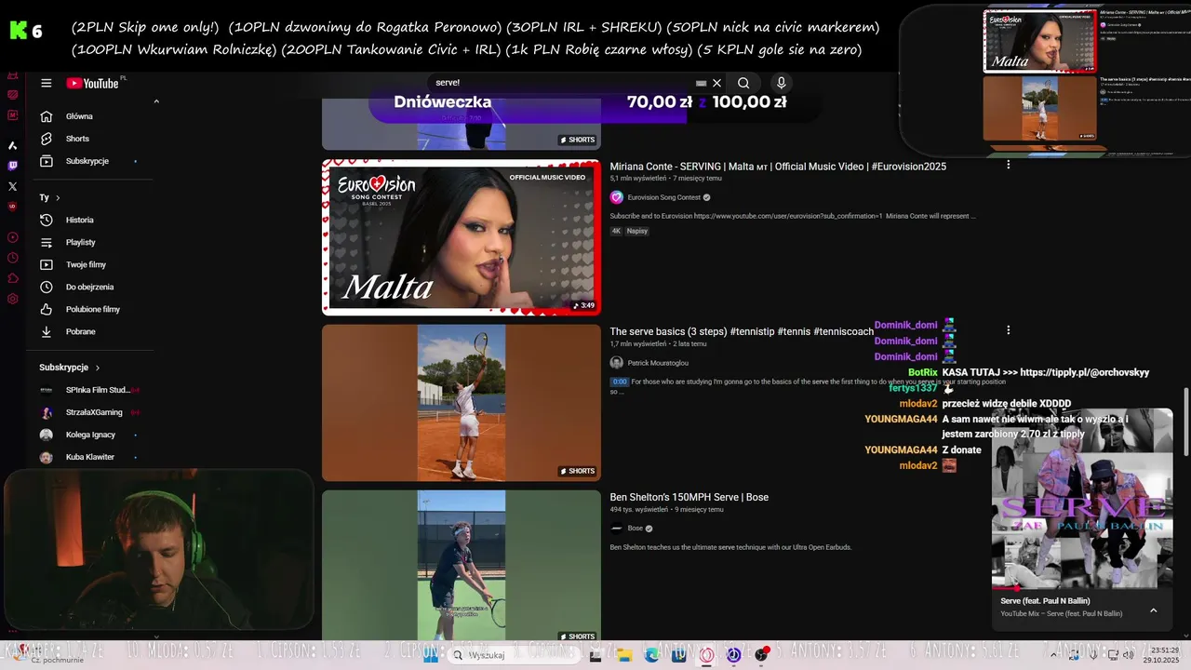Open Pobrane downloads

[80, 331]
